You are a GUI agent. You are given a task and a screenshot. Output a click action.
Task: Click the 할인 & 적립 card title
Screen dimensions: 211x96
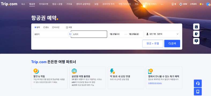pyautogui.click(x=39, y=77)
